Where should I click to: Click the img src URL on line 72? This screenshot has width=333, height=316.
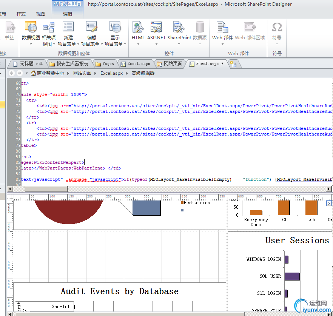pos(203,106)
